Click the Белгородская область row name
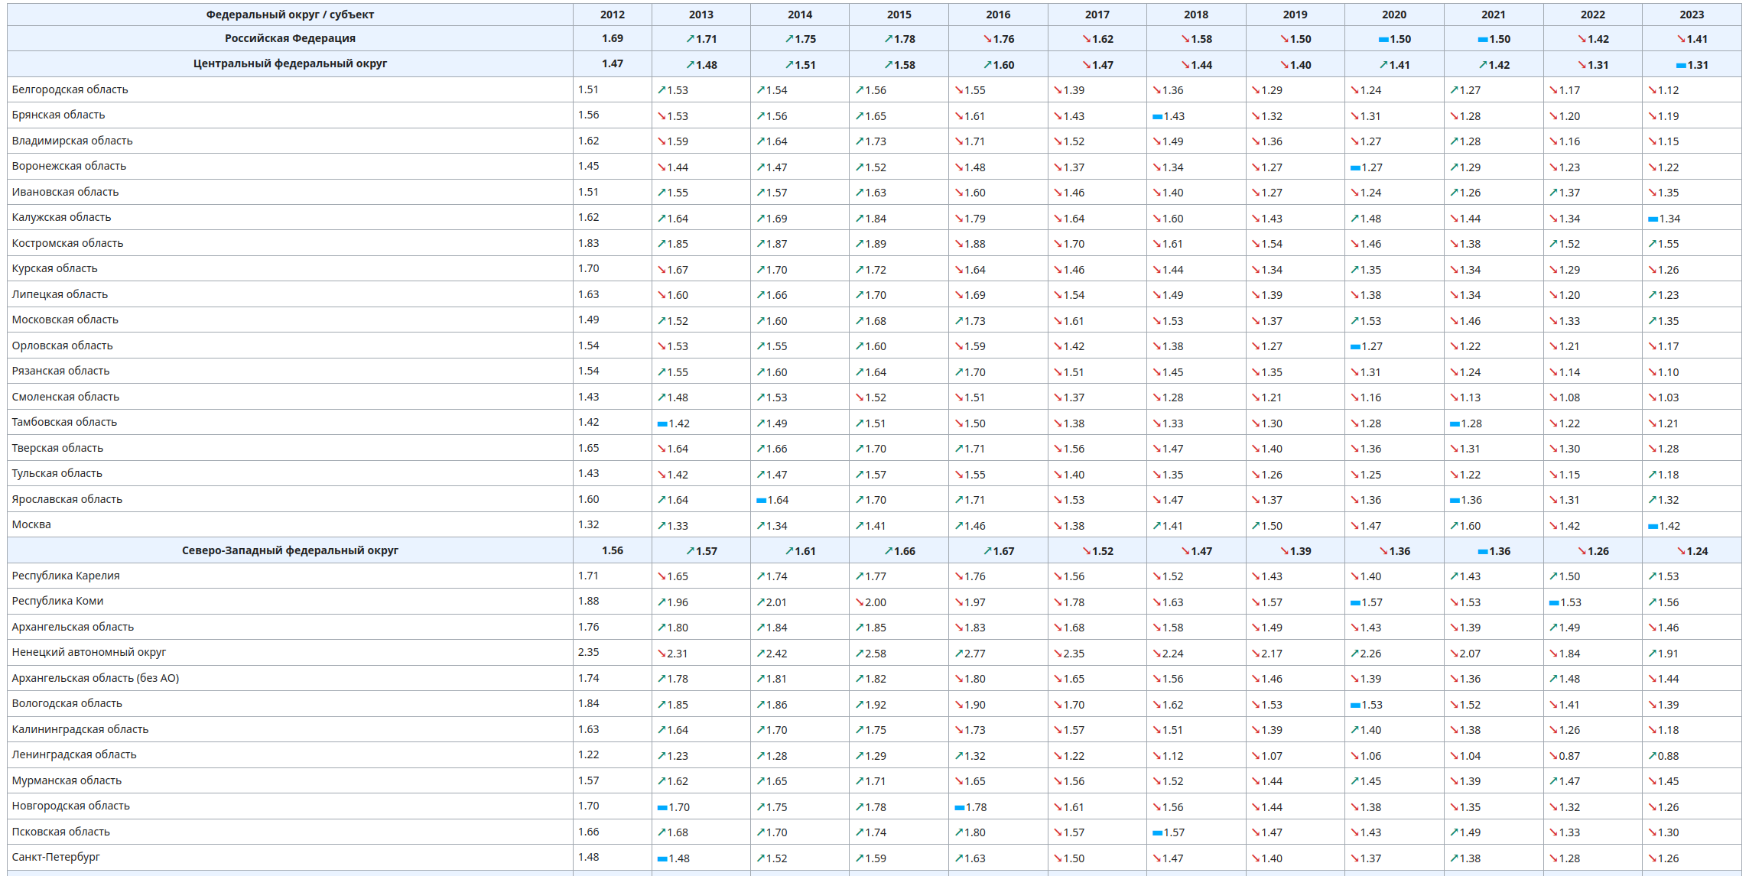 (70, 89)
